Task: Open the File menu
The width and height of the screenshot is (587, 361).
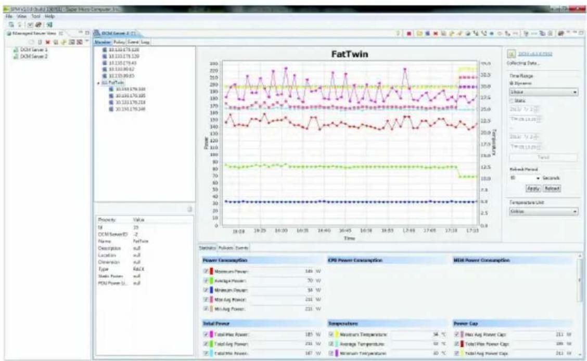Action: point(9,17)
